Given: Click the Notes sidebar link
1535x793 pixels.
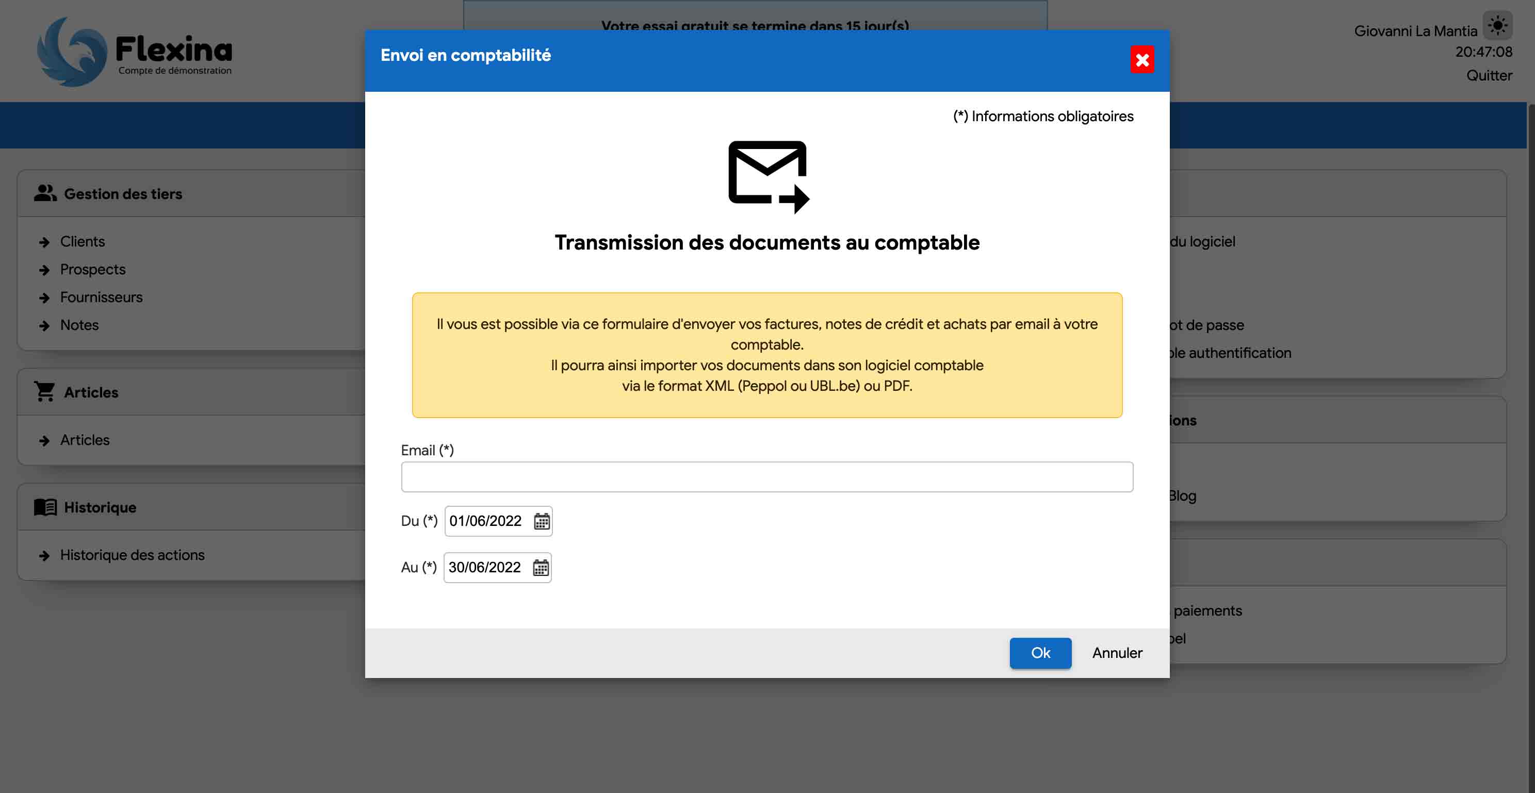Looking at the screenshot, I should pos(79,326).
